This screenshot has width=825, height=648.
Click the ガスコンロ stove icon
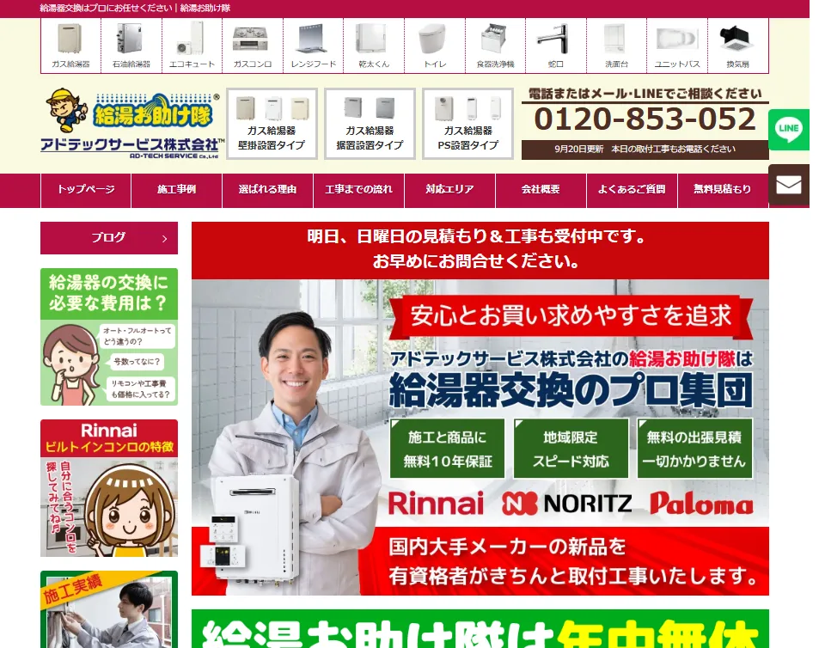point(252,46)
